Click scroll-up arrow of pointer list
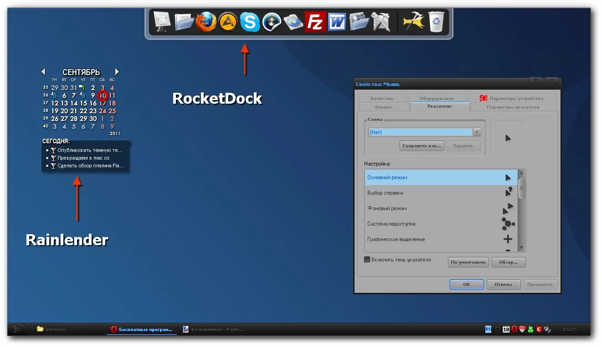The image size is (602, 347). (522, 173)
